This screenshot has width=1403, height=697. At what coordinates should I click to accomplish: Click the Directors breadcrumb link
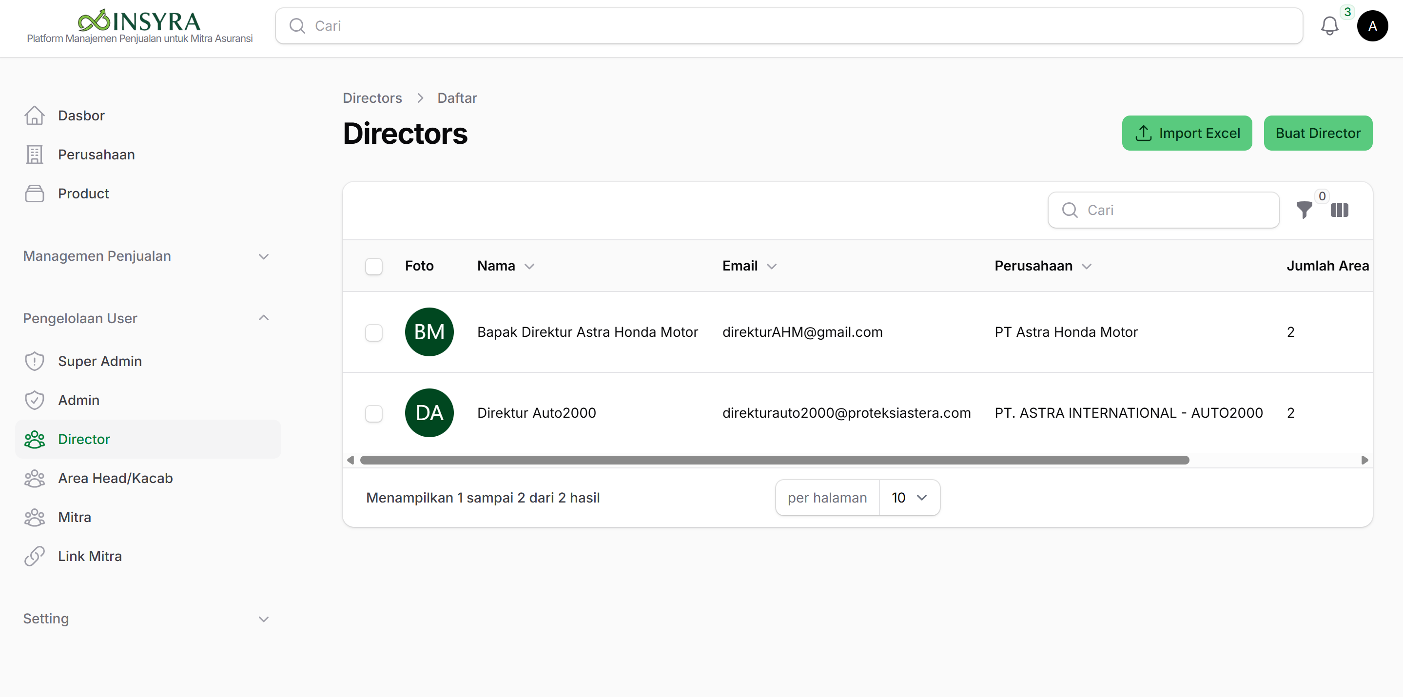click(x=372, y=98)
